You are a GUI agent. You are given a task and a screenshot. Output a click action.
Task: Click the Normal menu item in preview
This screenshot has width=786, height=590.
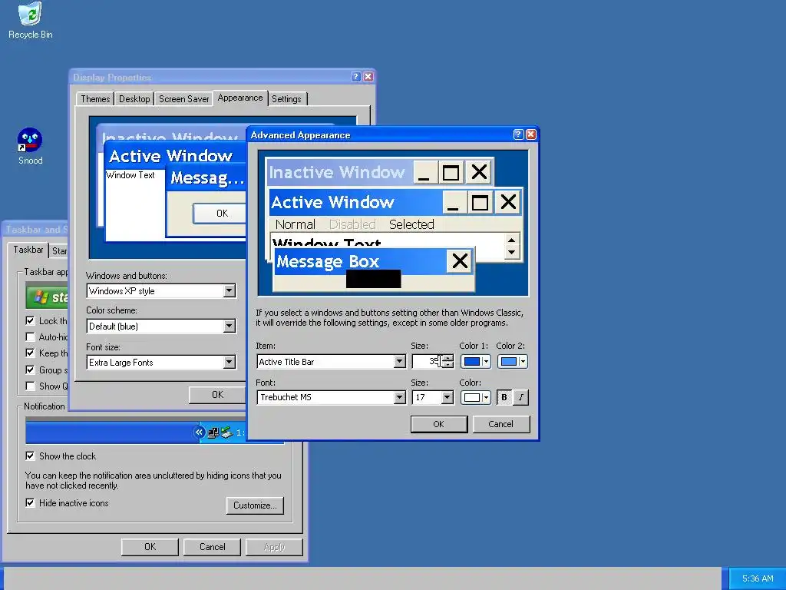[296, 224]
